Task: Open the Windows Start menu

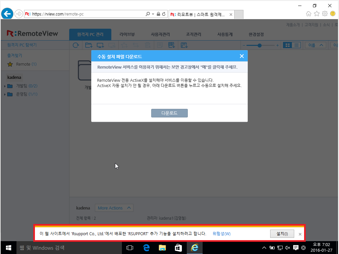Action: point(9,248)
